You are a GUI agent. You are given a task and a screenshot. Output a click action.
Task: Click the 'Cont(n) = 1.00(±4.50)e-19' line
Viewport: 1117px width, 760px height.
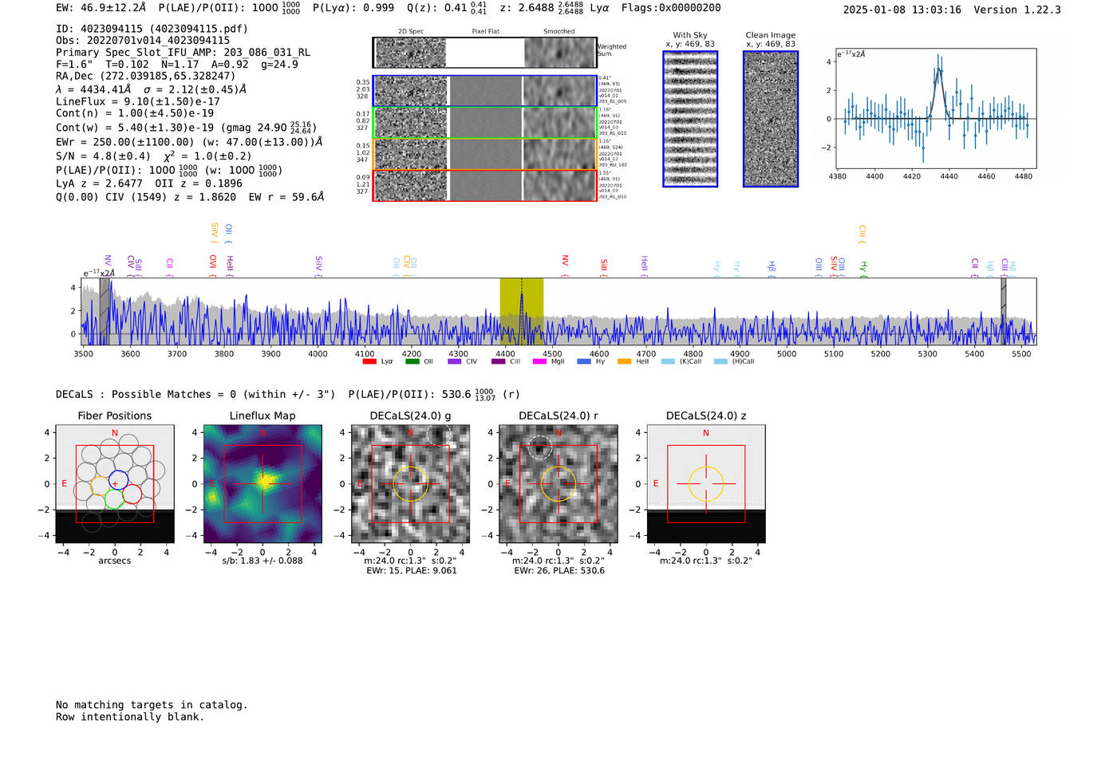[x=135, y=113]
